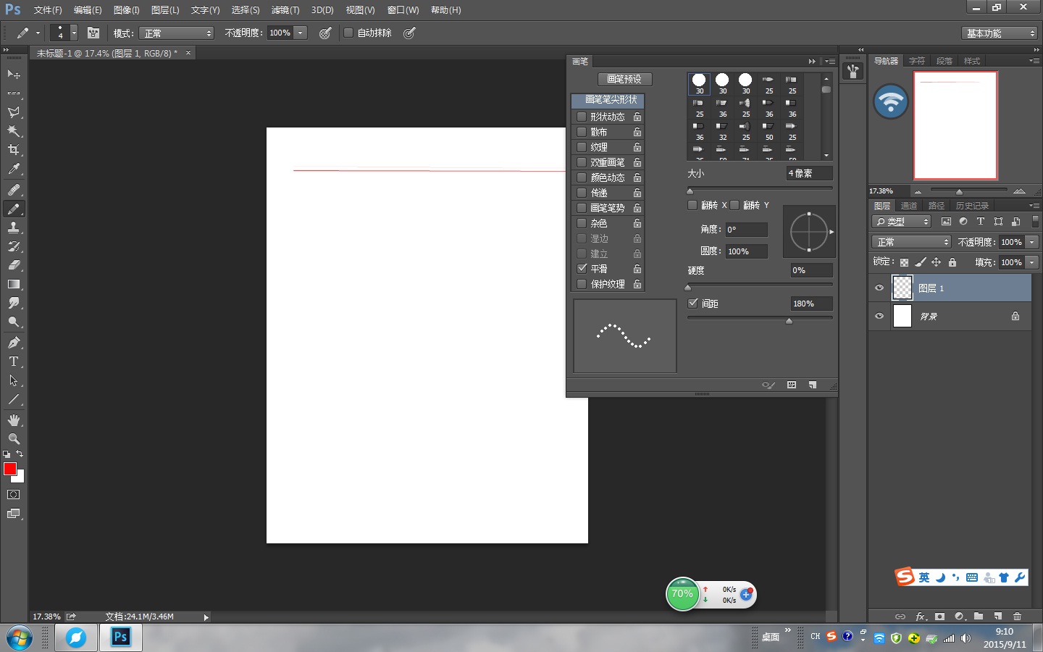Add layer style fx icon

pyautogui.click(x=921, y=617)
